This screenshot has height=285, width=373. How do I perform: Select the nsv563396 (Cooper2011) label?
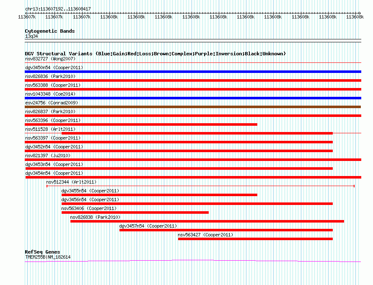click(x=53, y=120)
